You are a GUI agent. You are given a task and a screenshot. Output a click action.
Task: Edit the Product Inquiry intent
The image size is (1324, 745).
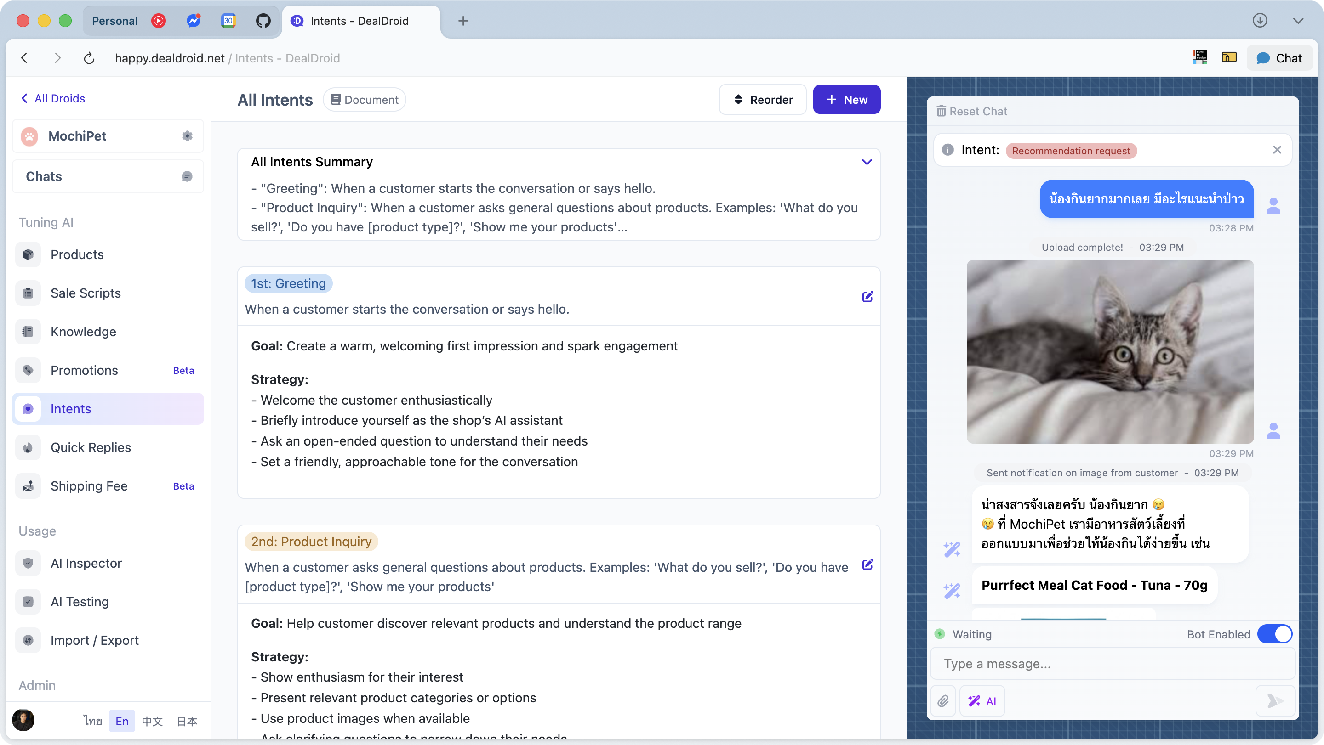point(867,564)
